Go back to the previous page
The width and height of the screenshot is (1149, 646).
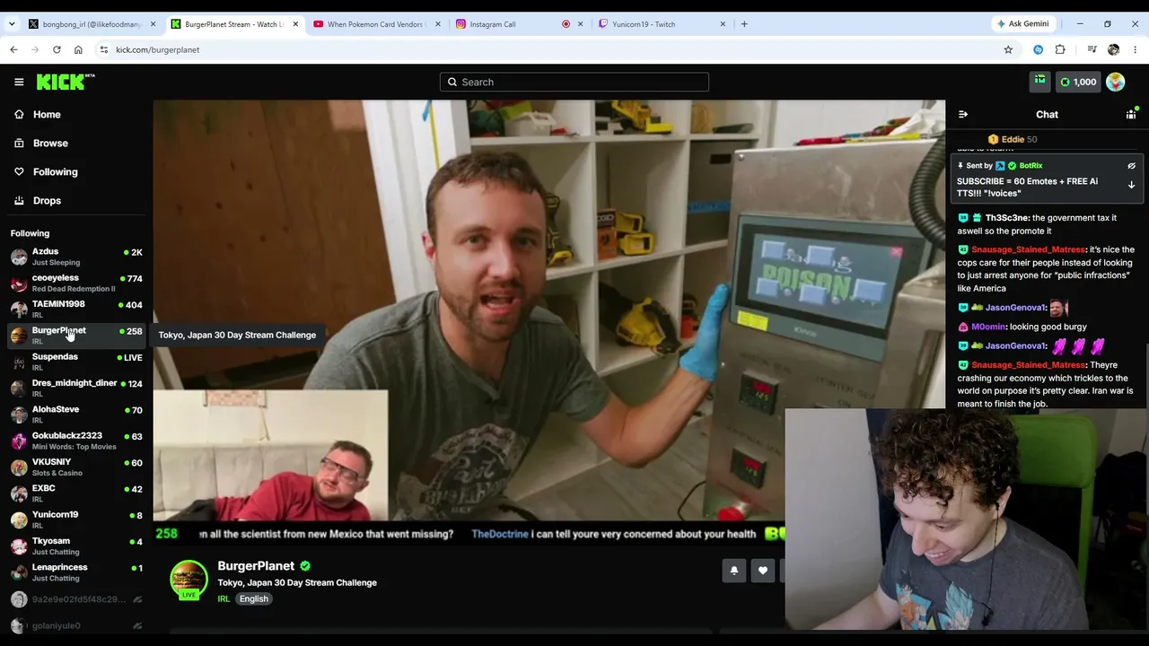tap(13, 49)
